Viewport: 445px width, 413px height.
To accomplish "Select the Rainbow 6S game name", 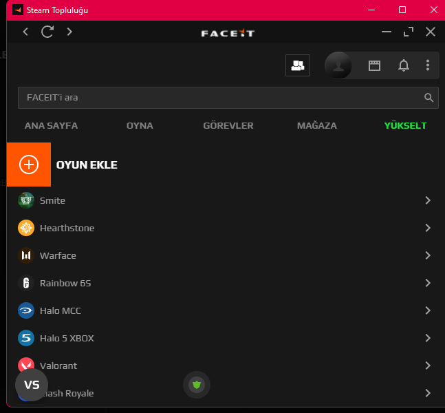I will [x=65, y=283].
